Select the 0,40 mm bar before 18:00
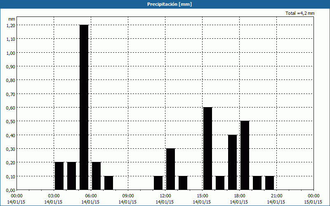The width and height of the screenshot is (330, 206). coord(232,162)
